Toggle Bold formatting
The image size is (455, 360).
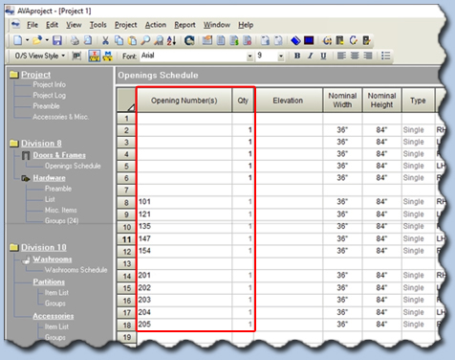point(297,56)
